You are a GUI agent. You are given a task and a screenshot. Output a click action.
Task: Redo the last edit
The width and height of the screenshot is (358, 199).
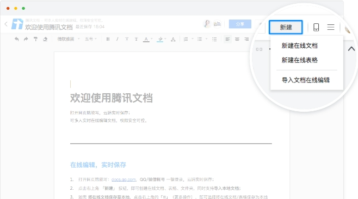pos(26,39)
